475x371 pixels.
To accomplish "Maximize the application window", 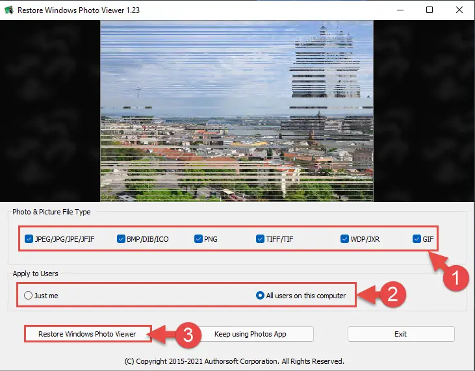I will coord(430,10).
